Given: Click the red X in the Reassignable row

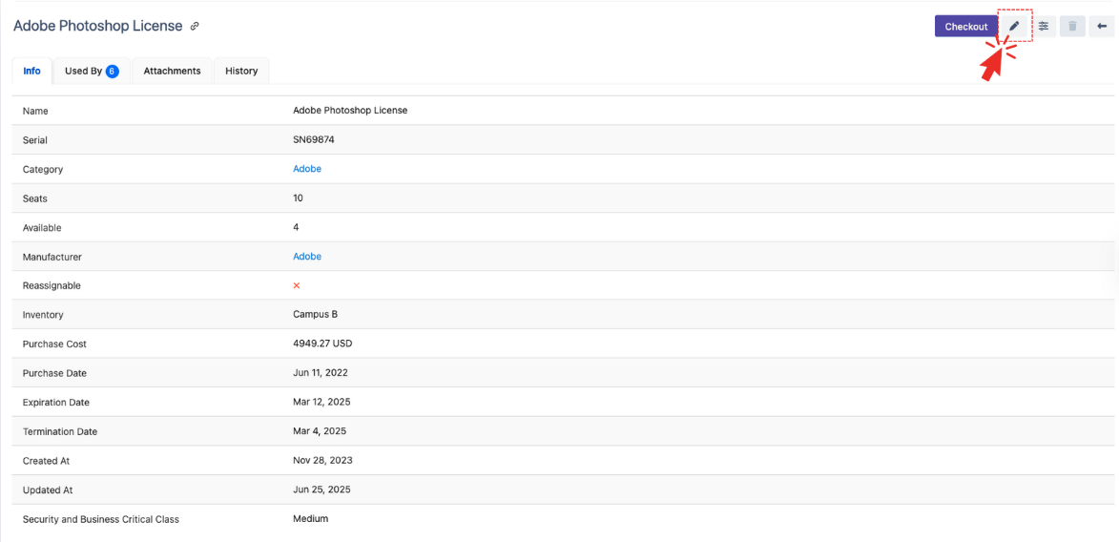Looking at the screenshot, I should click(297, 285).
